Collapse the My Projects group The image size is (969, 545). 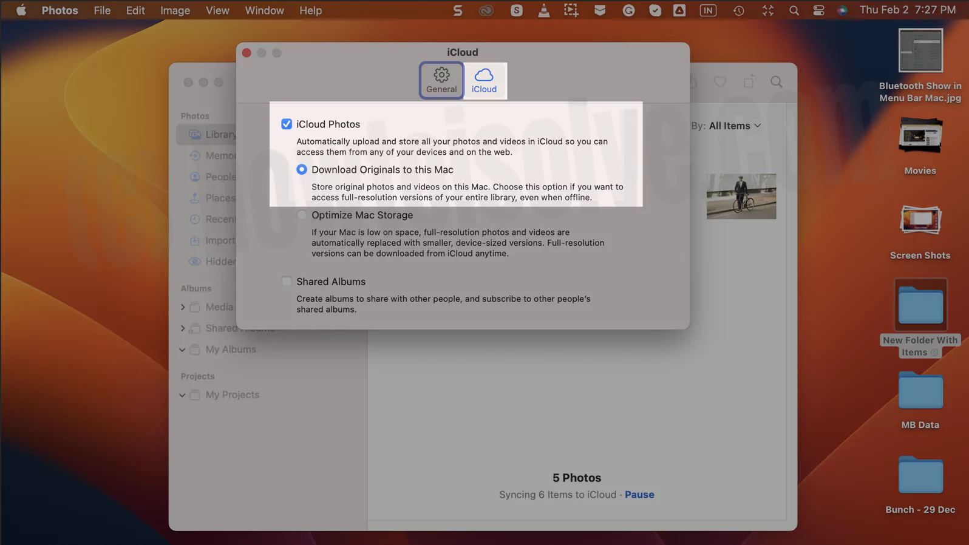[x=182, y=395]
